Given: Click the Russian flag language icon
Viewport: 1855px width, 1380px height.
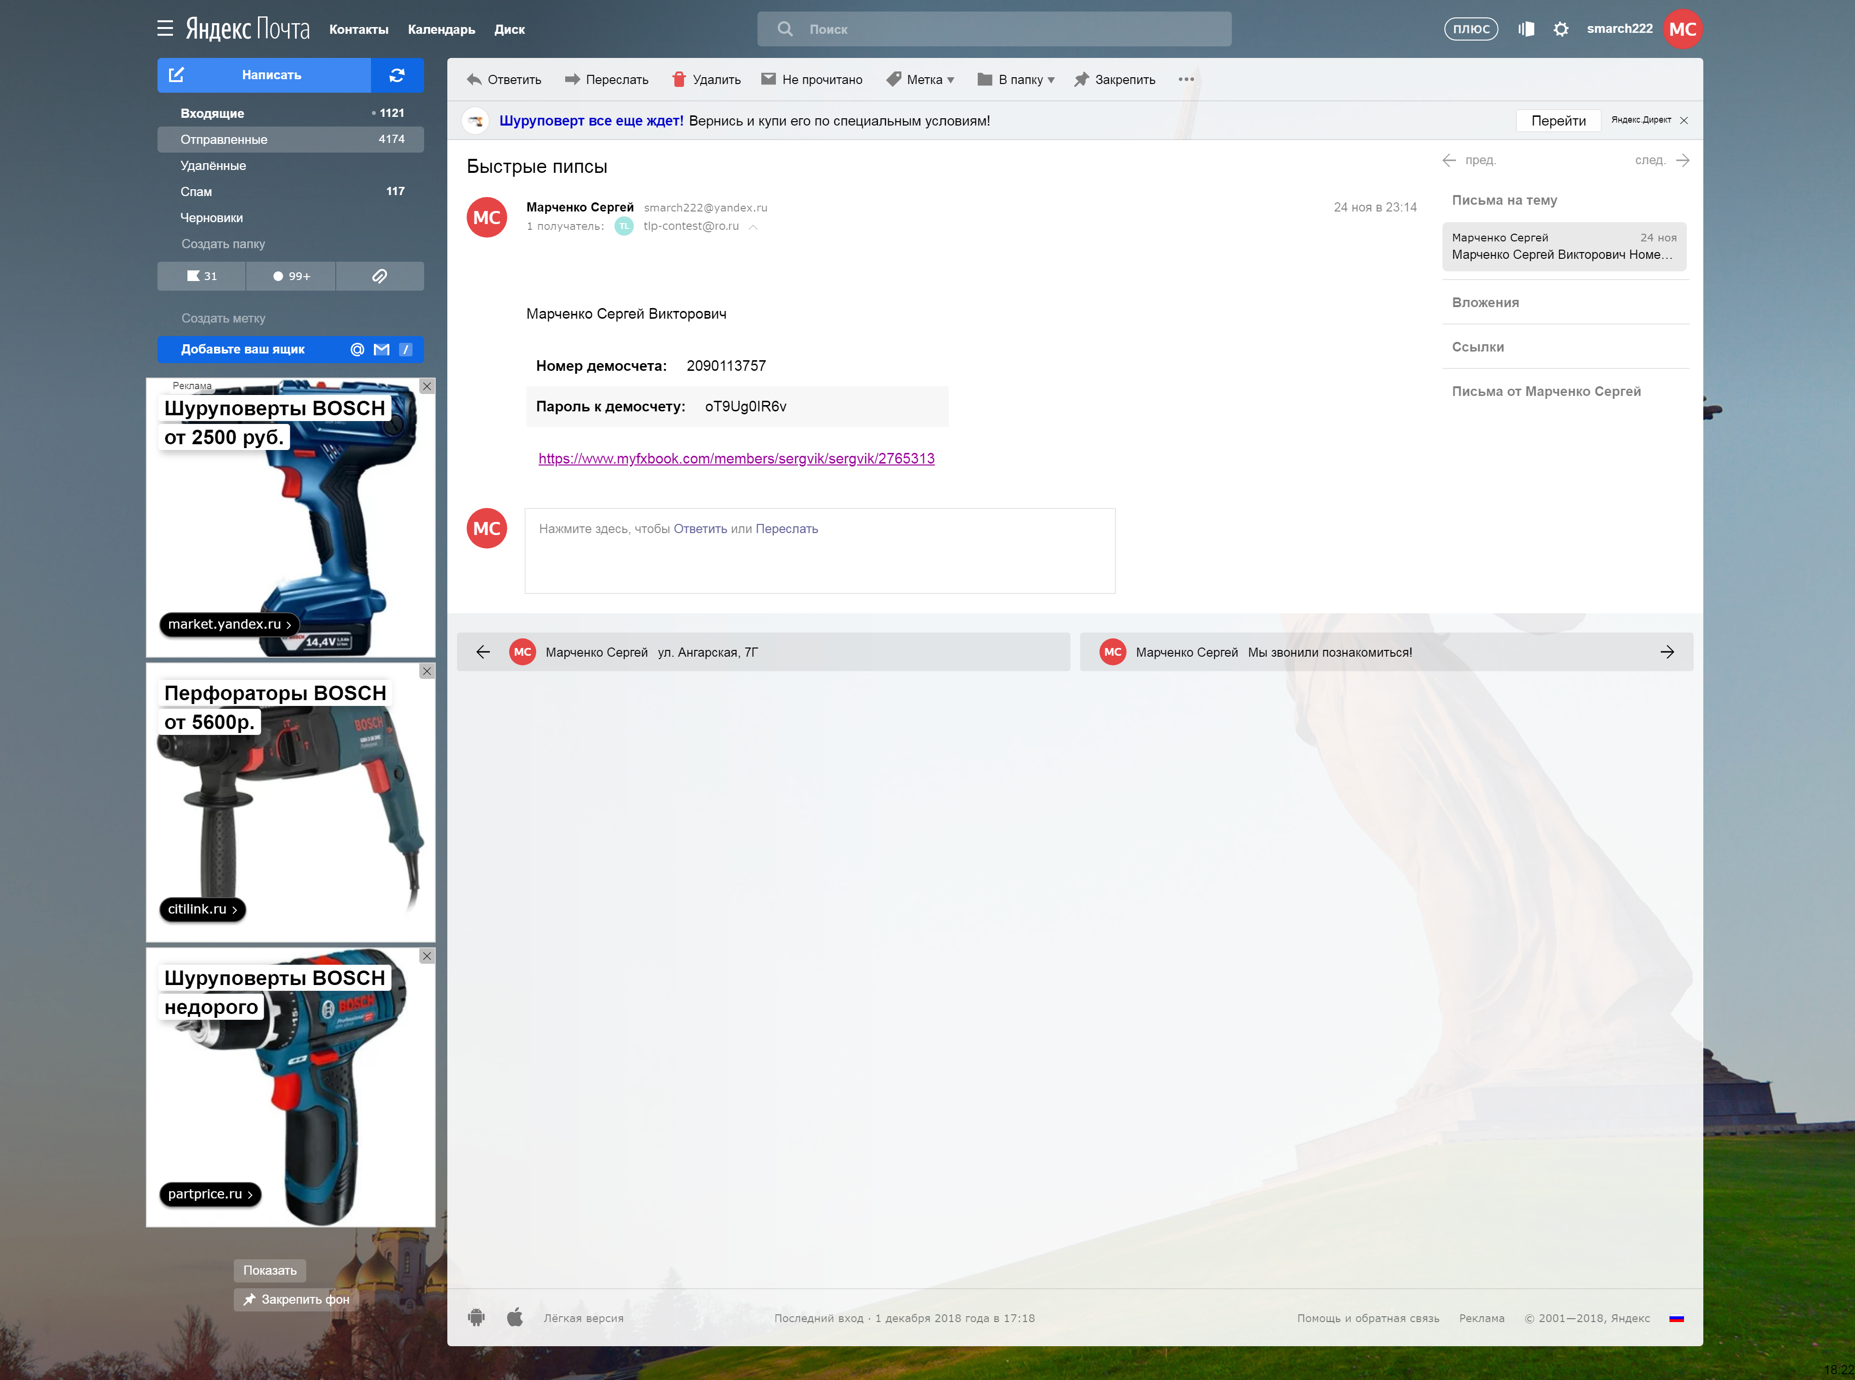Looking at the screenshot, I should coord(1676,1318).
